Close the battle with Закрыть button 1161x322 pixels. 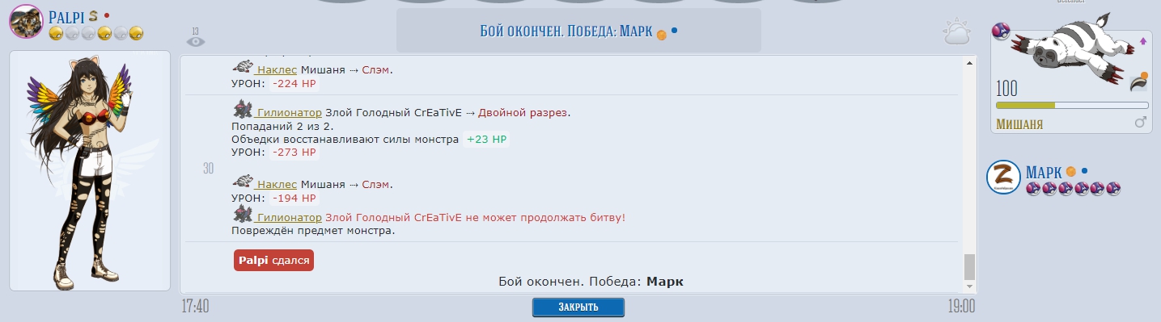click(x=578, y=307)
